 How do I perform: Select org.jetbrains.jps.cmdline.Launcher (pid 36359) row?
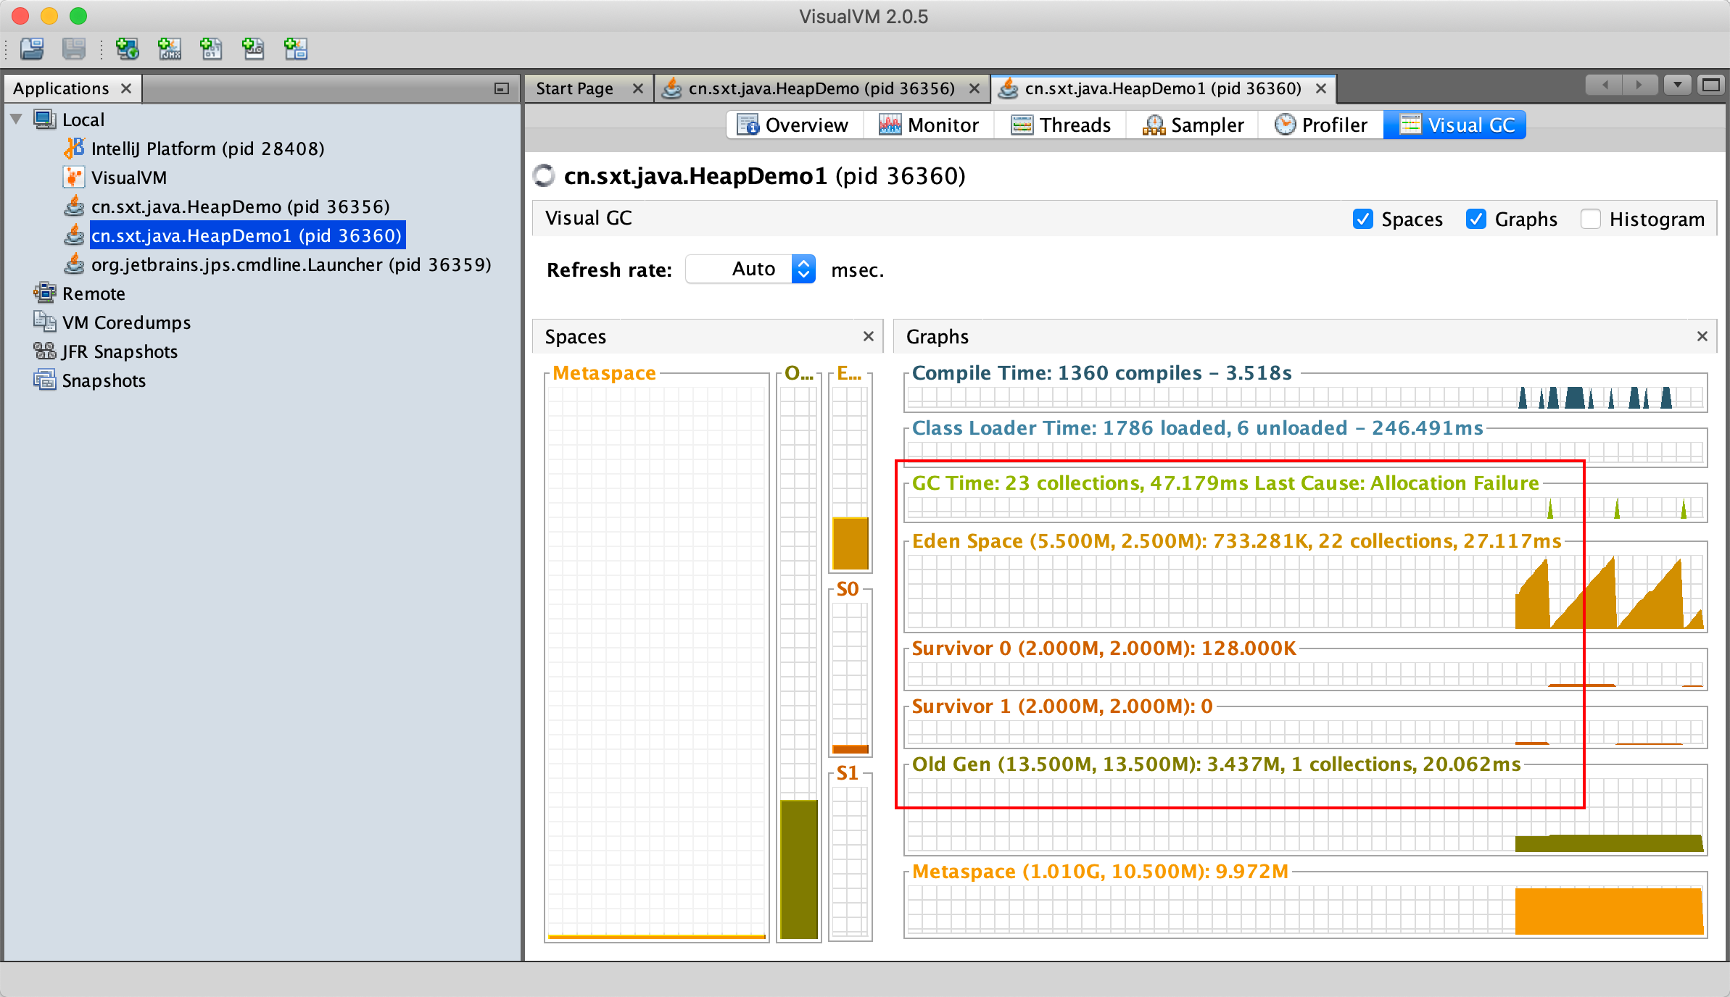click(x=291, y=264)
